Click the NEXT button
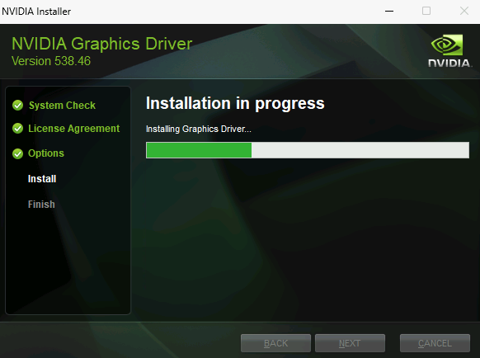480x358 pixels. click(350, 343)
